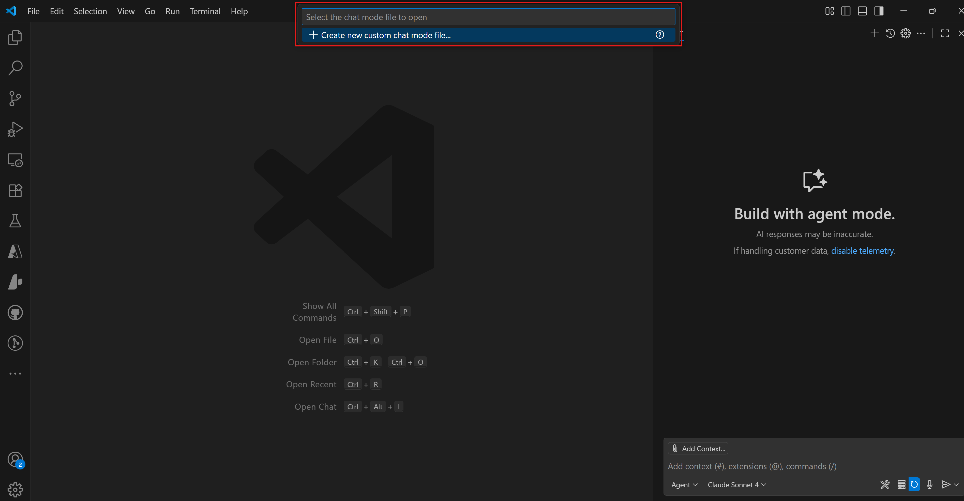The height and width of the screenshot is (501, 964).
Task: Open the GitHub view in activity bar
Action: coord(15,313)
